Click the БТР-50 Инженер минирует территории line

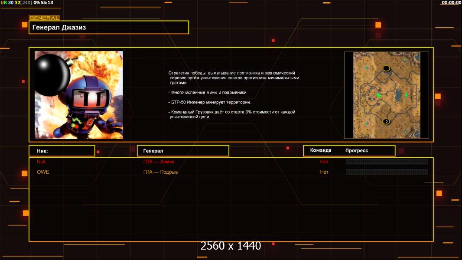click(x=209, y=102)
